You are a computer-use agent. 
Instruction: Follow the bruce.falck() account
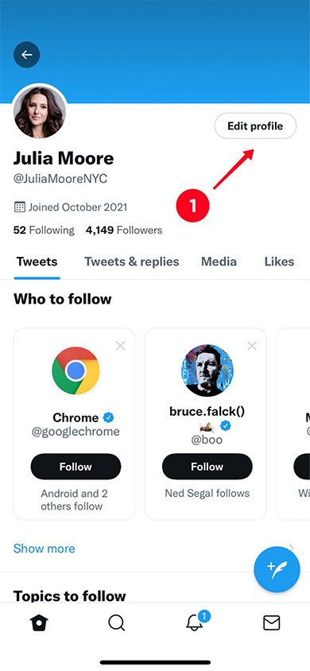tap(207, 467)
